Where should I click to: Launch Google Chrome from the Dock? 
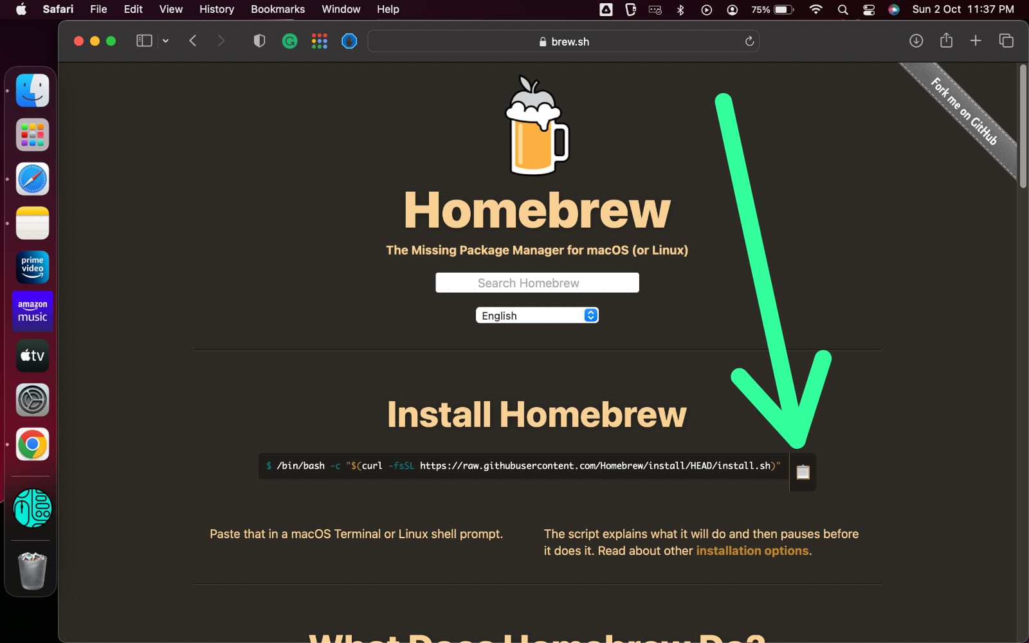tap(32, 444)
